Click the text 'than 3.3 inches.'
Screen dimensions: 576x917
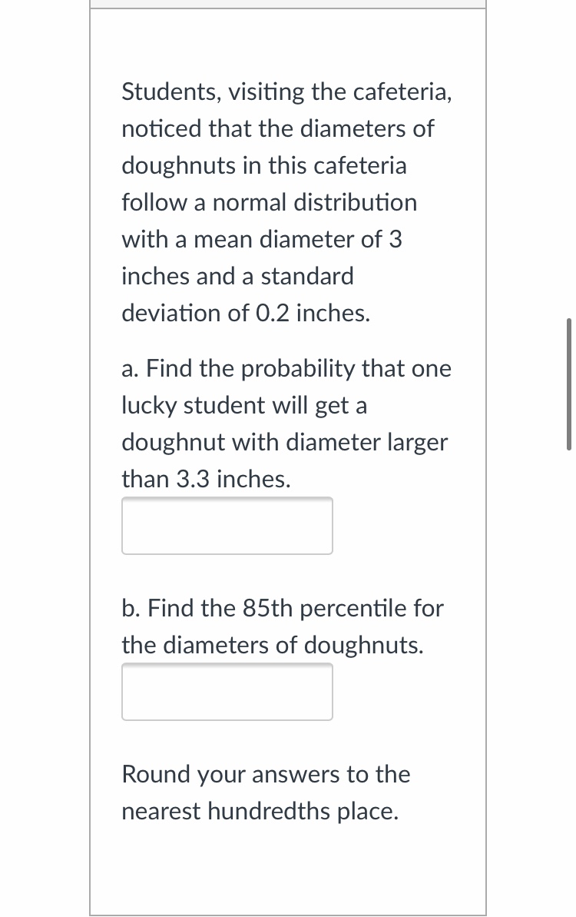(207, 480)
